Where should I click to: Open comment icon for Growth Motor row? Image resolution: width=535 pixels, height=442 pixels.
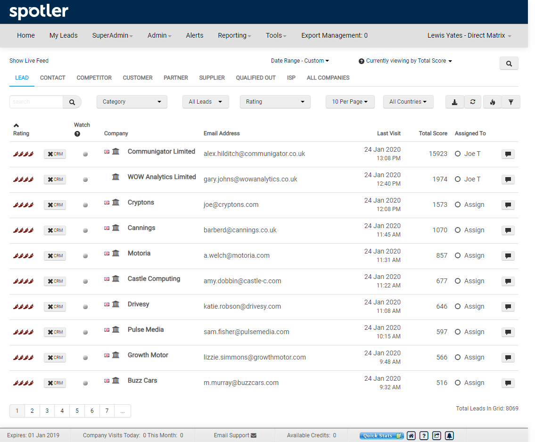508,358
